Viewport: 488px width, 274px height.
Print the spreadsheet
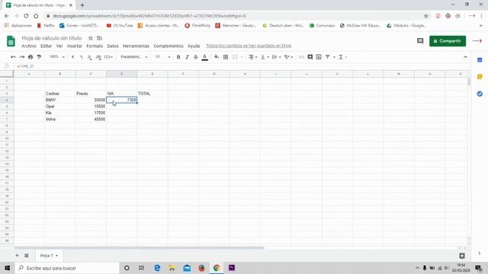point(30,57)
